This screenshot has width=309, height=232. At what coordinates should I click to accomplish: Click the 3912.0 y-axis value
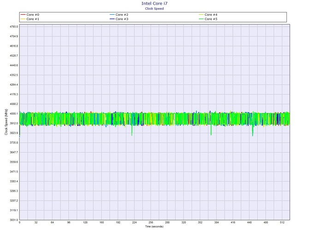(14, 123)
